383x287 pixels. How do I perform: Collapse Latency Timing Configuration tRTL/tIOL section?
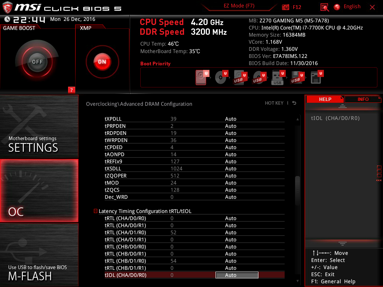95,211
